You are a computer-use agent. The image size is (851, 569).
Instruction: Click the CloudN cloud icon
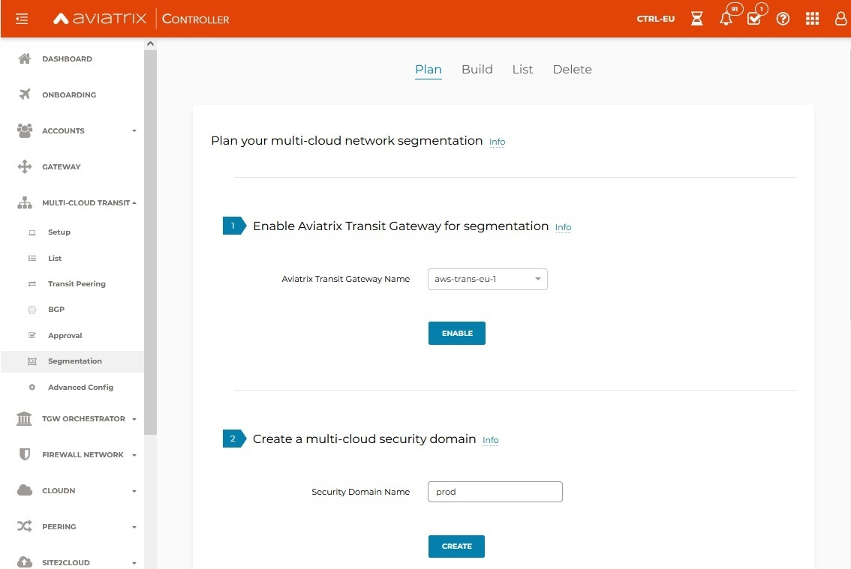point(25,490)
